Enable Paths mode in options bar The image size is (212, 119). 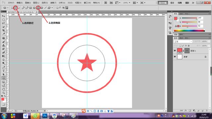click(x=16, y=8)
